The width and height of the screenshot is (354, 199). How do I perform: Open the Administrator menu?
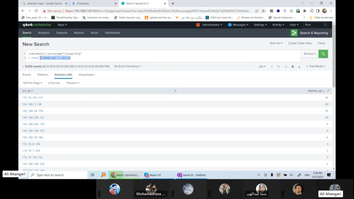click(212, 25)
